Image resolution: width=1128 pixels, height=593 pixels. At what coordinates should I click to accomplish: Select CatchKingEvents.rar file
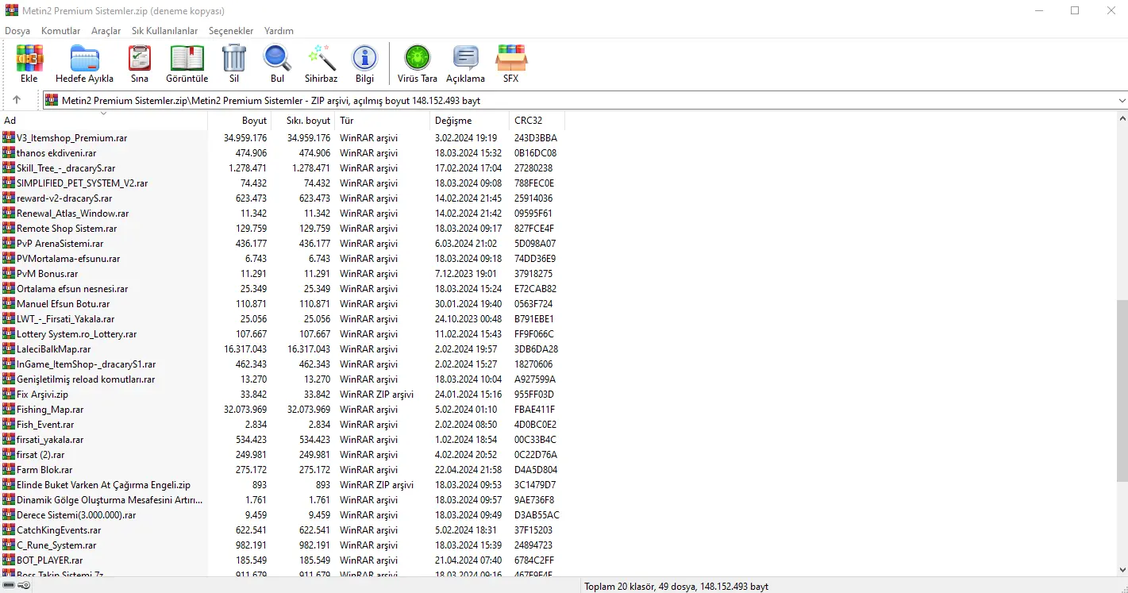59,529
